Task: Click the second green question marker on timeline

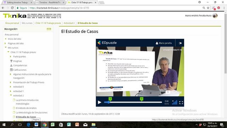Action: pyautogui.click(x=142, y=99)
